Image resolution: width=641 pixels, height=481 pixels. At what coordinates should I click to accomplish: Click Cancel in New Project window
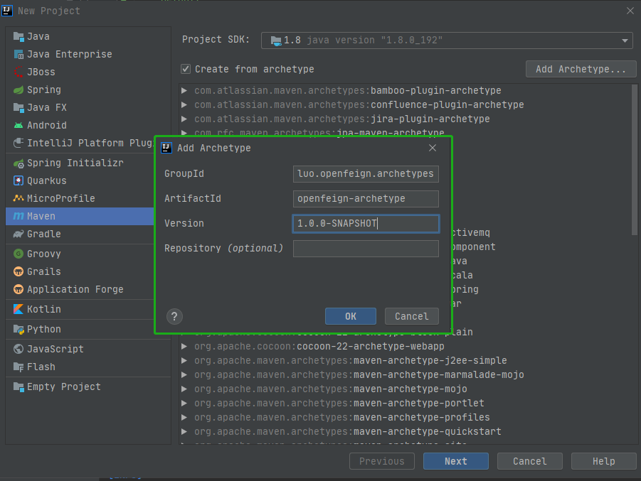pos(530,461)
